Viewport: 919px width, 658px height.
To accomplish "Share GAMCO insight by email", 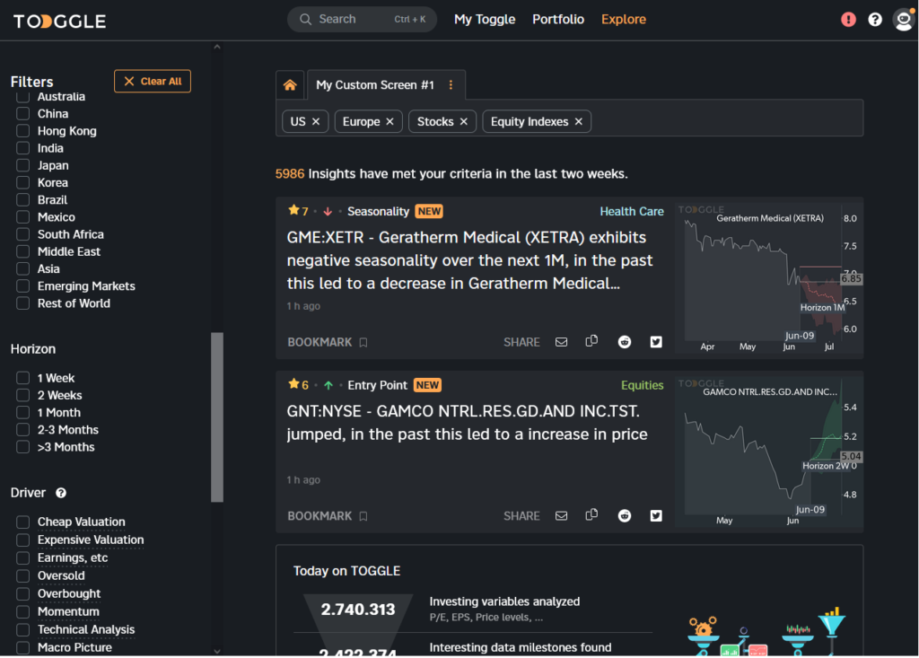I will tap(562, 516).
